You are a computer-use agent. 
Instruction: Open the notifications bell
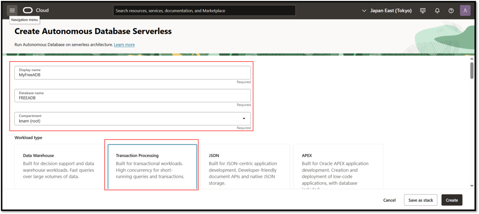pyautogui.click(x=437, y=11)
